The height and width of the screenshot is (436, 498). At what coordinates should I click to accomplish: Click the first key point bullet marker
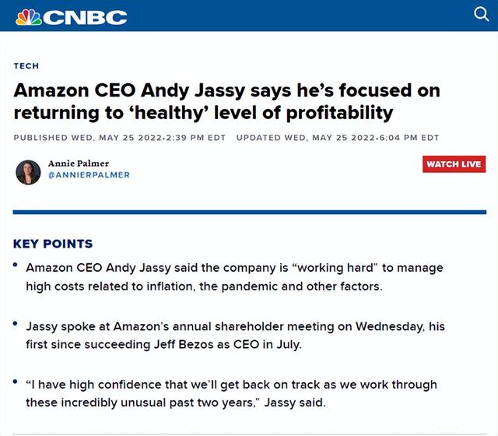15,265
